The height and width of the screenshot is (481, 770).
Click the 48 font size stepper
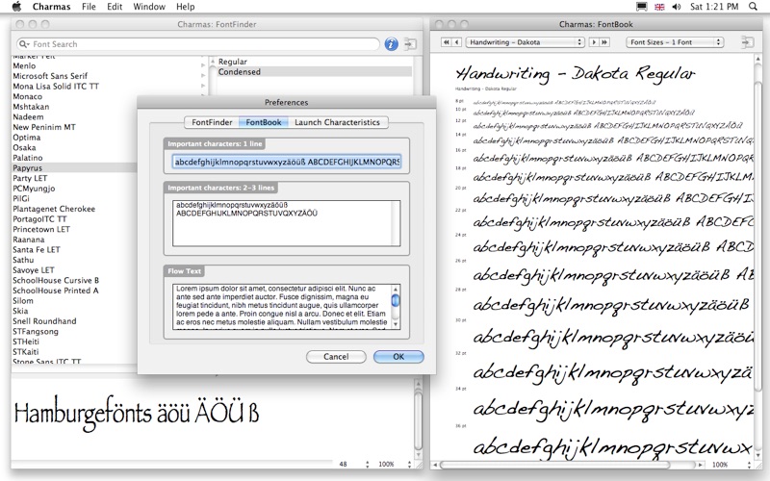pos(368,464)
